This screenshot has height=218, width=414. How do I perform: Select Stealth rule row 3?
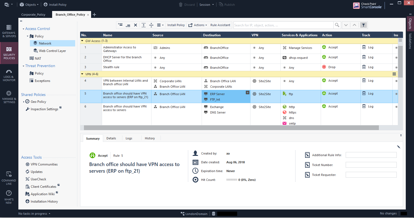(x=239, y=67)
